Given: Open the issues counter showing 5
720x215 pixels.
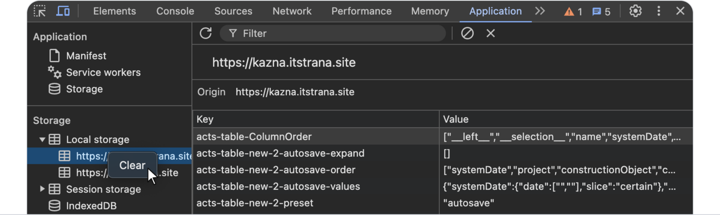Looking at the screenshot, I should point(601,12).
